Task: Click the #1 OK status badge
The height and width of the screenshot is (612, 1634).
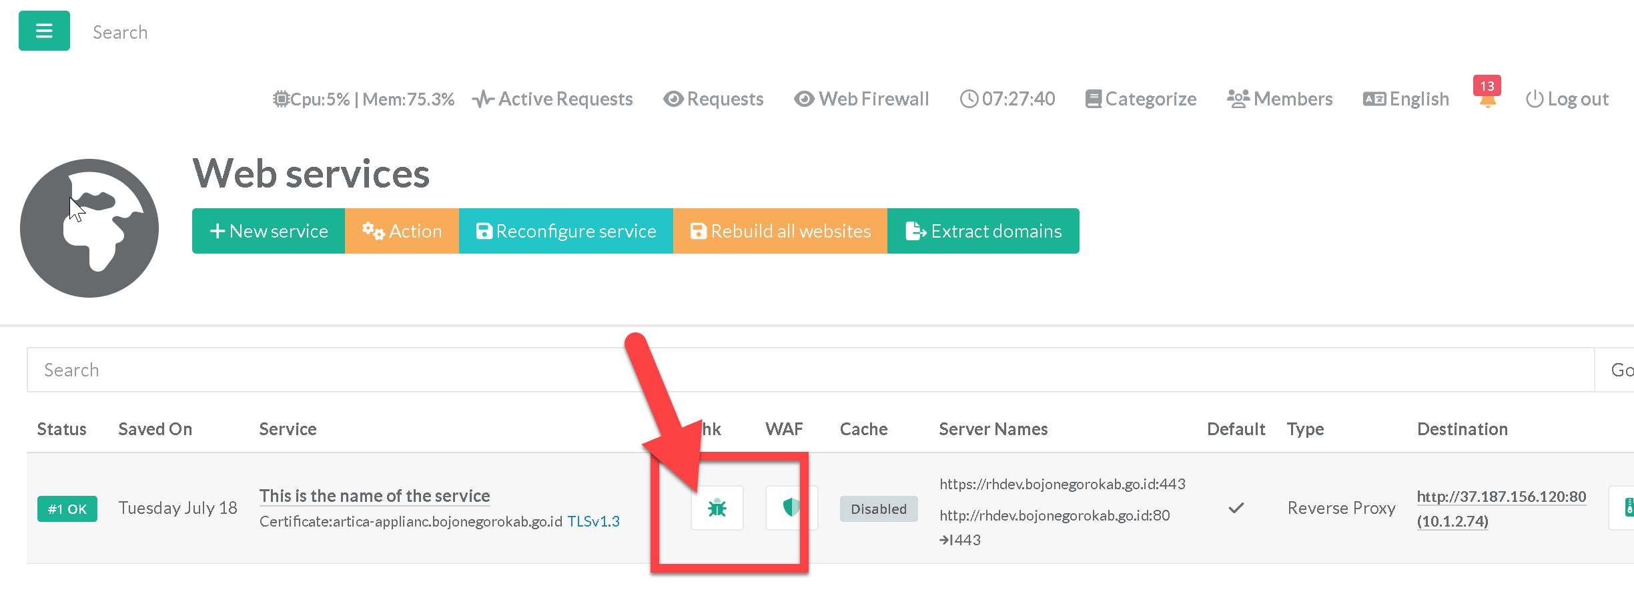Action: point(67,509)
